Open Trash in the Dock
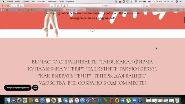Image resolution: width=185 pixels, height=104 pixels. tap(177, 101)
